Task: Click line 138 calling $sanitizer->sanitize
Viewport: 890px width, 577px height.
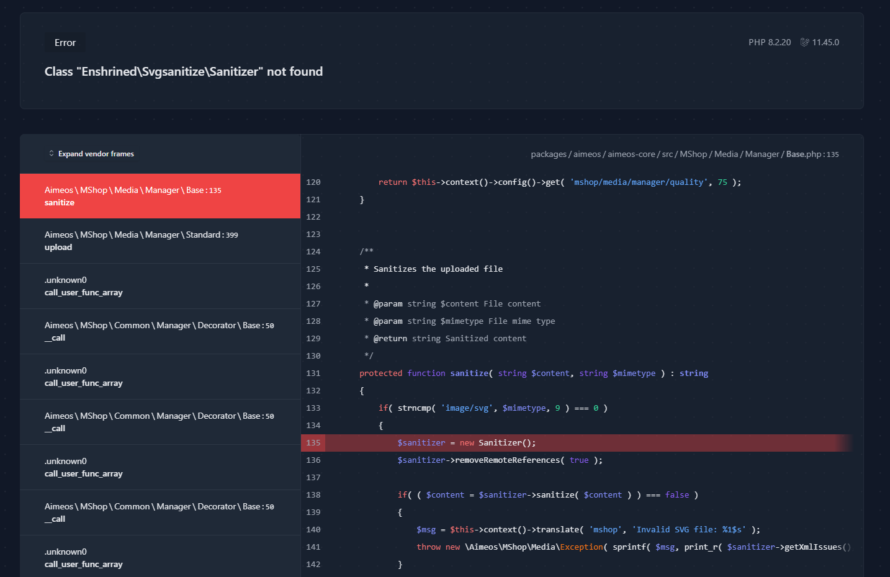Action: pyautogui.click(x=548, y=495)
